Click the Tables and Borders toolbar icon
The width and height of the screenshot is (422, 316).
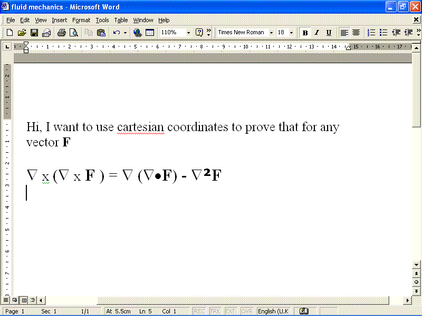150,33
